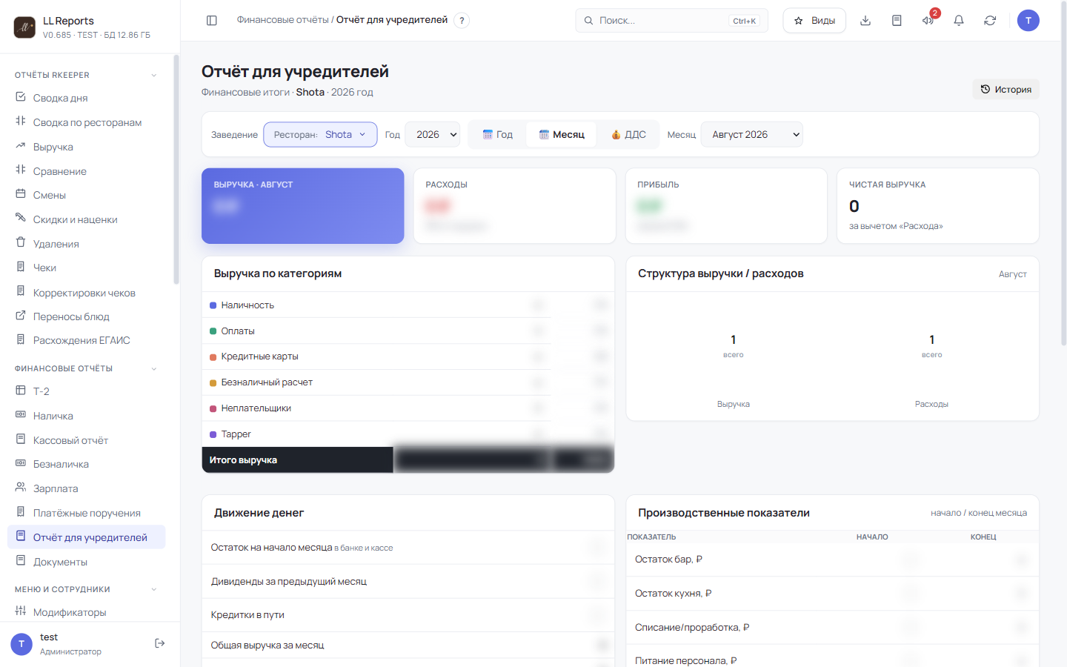The width and height of the screenshot is (1067, 667).
Task: Open Сводка по ресторанам in sidebar
Action: click(x=86, y=122)
